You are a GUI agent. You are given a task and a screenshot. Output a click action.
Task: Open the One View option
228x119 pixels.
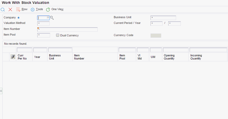click(57, 9)
